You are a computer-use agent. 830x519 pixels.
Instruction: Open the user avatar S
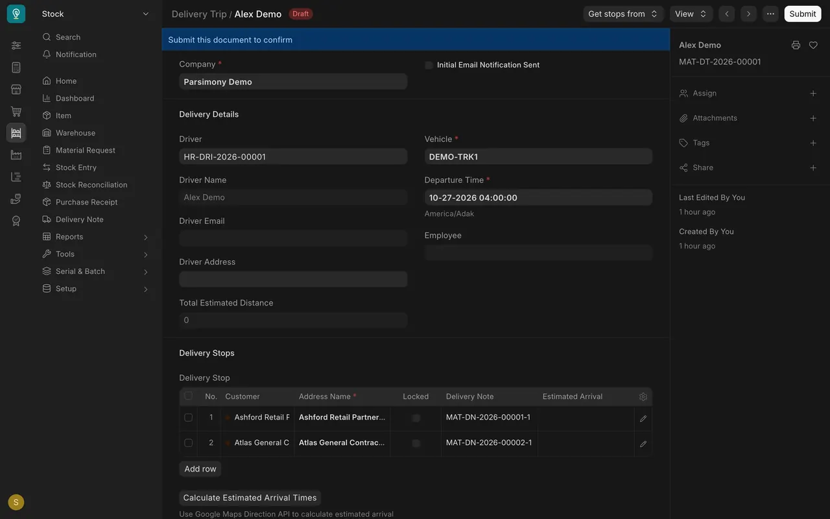[16, 502]
